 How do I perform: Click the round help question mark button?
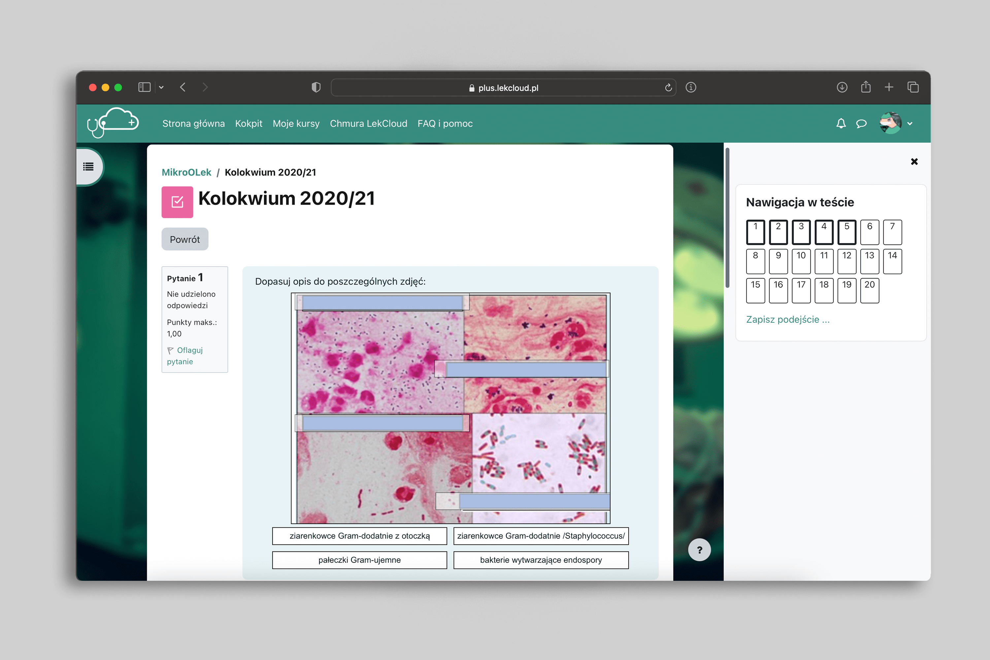click(x=699, y=550)
